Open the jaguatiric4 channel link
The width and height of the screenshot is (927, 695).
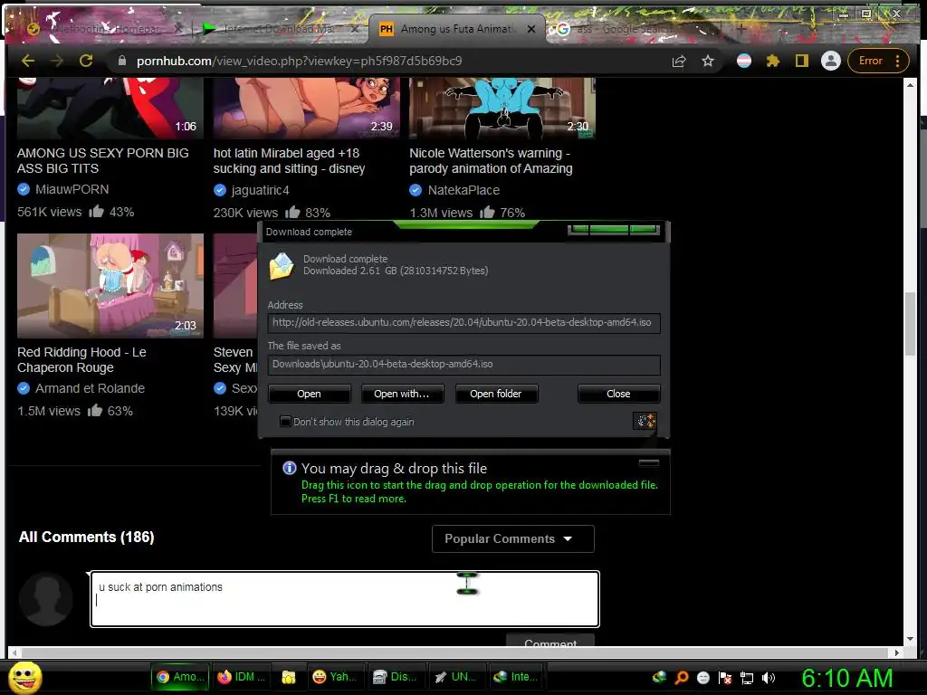(260, 190)
